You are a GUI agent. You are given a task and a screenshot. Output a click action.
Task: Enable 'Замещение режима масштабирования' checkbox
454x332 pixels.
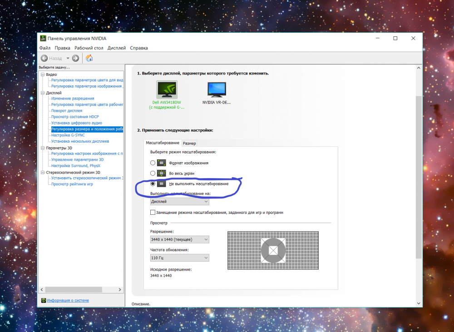coord(153,213)
